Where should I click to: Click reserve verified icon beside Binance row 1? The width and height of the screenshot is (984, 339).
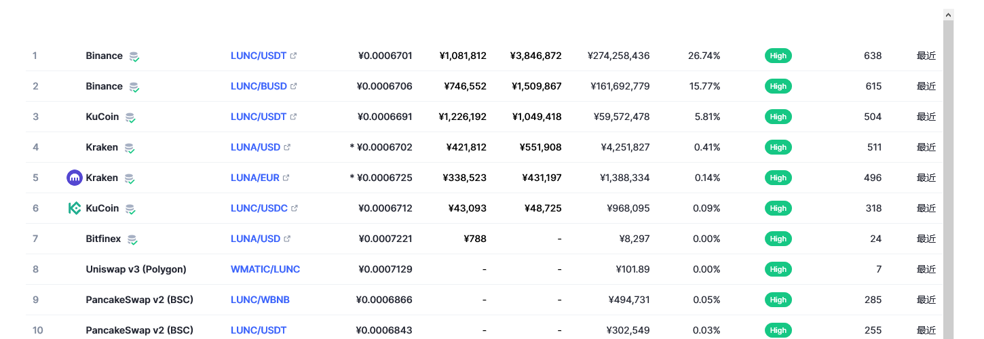point(134,56)
